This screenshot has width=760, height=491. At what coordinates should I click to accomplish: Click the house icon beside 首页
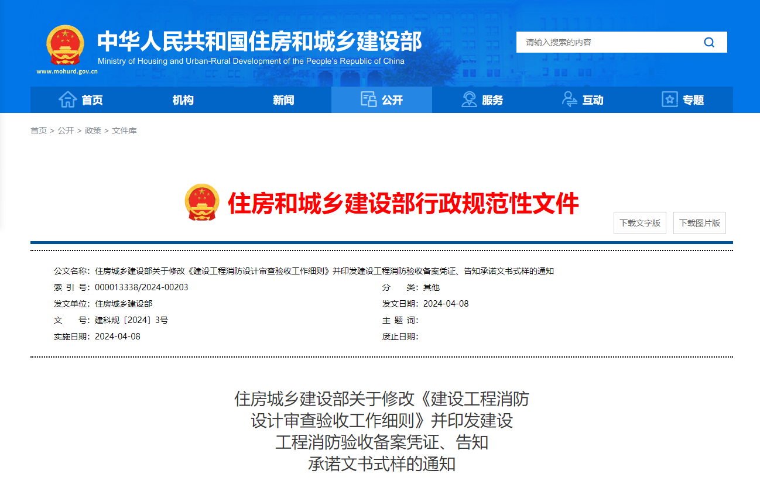[68, 99]
